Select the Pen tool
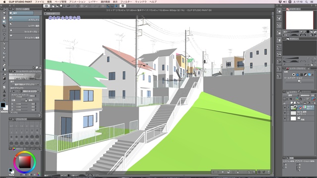317x178 pixels. click(x=4, y=44)
